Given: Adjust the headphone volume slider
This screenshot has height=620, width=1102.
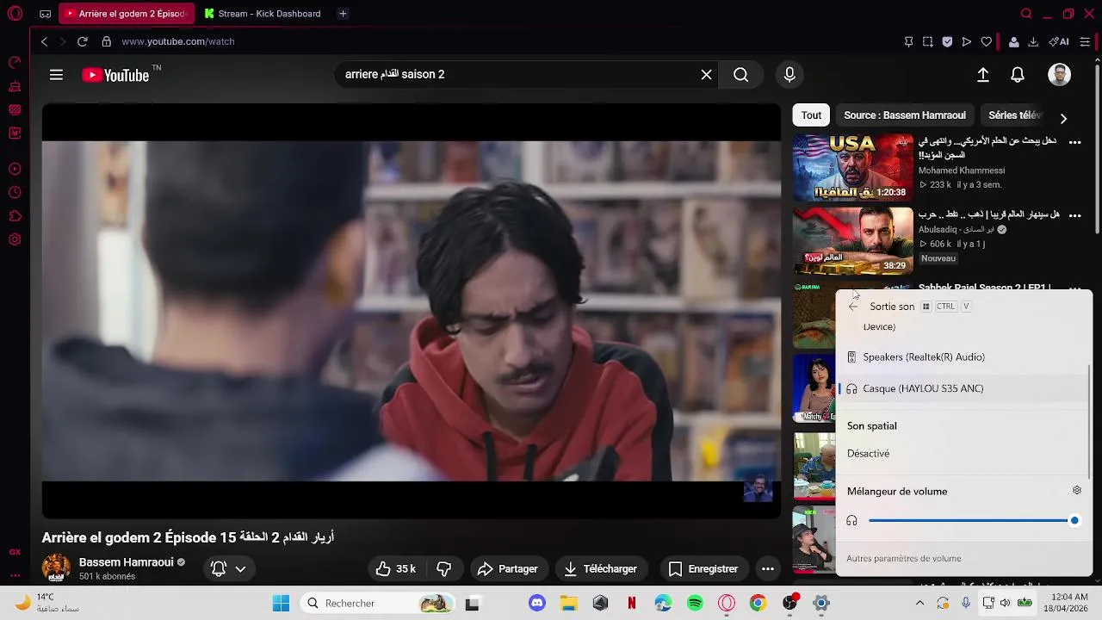Looking at the screenshot, I should click(x=973, y=521).
